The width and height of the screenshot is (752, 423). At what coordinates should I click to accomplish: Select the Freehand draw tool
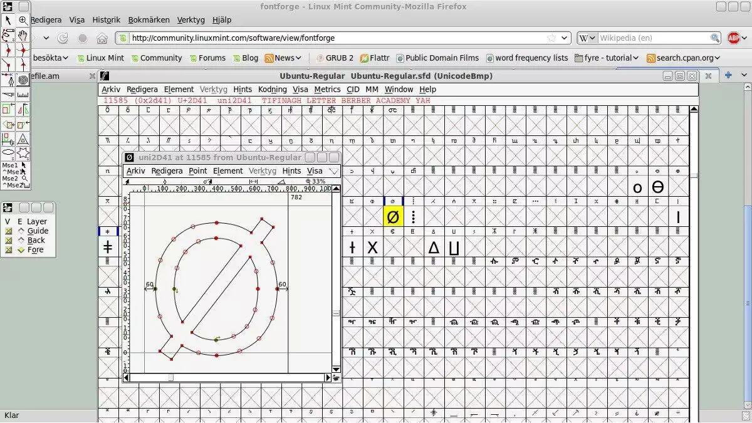[8, 35]
